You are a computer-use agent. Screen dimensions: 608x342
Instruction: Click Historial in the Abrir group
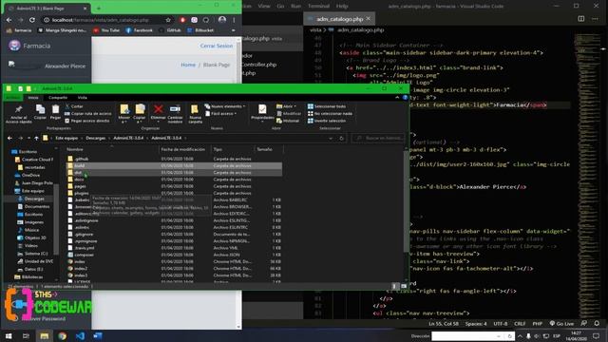point(288,121)
